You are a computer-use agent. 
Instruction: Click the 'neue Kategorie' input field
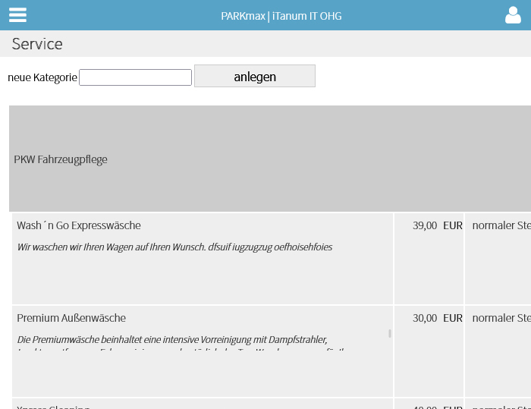[x=136, y=77]
